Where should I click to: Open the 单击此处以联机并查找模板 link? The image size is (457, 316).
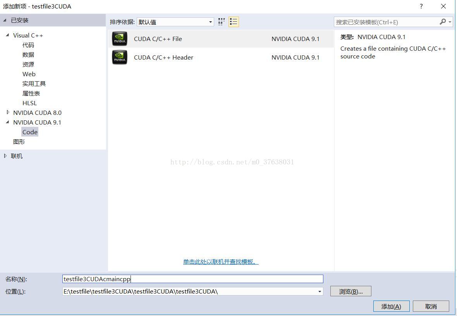(221, 262)
